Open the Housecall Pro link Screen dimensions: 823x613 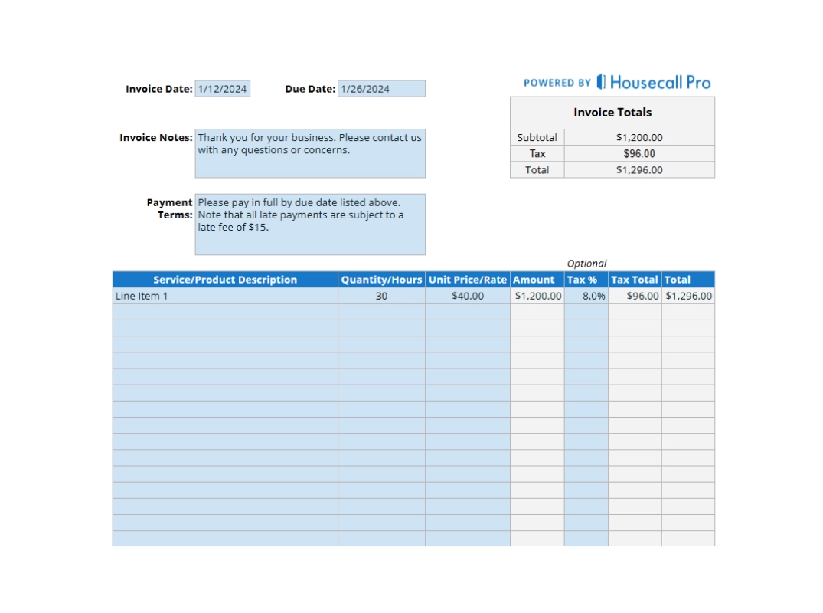coord(660,82)
